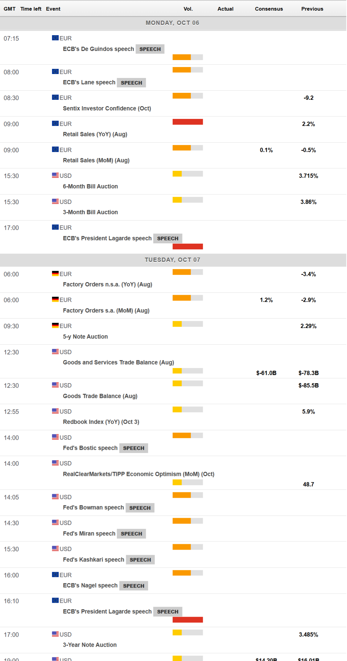Click the SPEECH badge next to ECB's Lane speech

click(131, 83)
